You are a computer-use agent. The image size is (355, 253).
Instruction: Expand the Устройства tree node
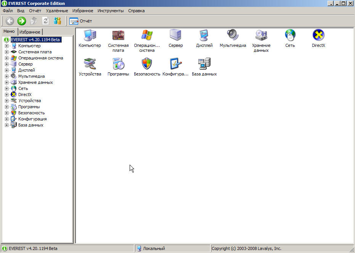click(x=6, y=101)
